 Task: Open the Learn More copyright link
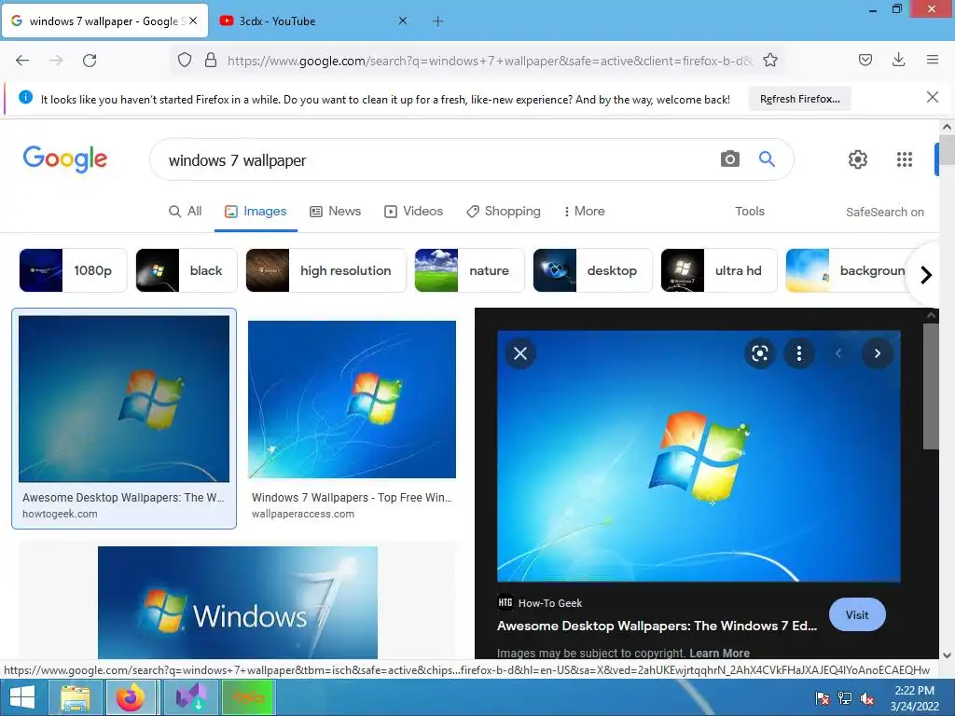pyautogui.click(x=719, y=653)
